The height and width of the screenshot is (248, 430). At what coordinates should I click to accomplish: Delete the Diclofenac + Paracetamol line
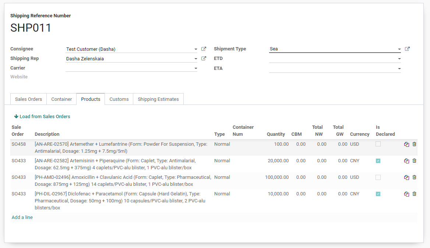(415, 194)
